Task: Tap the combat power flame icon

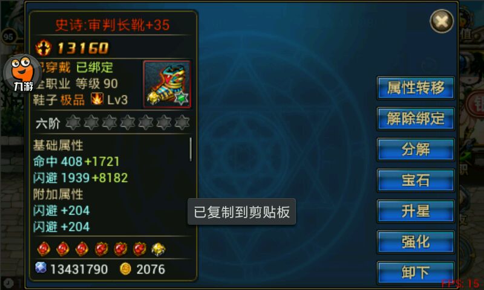Action: tap(43, 48)
